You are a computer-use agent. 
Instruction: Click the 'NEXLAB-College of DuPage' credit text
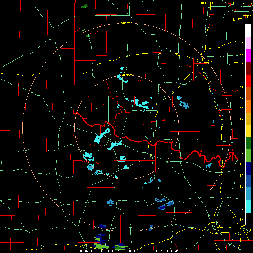tap(225, 3)
